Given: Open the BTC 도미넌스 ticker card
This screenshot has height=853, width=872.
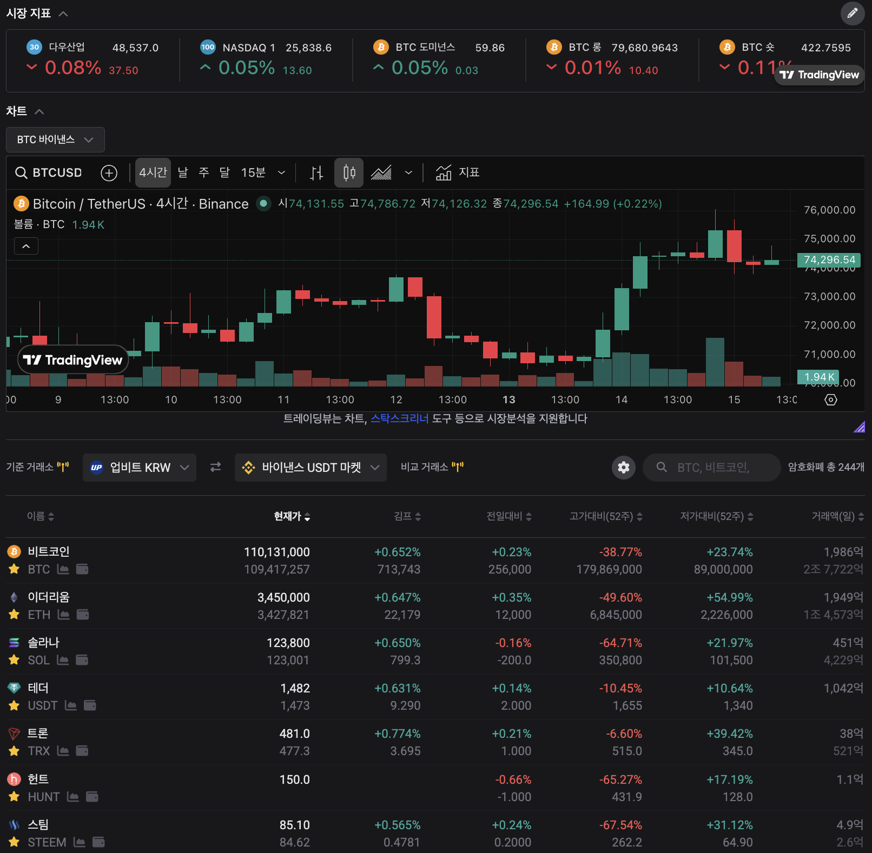Looking at the screenshot, I should [x=439, y=59].
